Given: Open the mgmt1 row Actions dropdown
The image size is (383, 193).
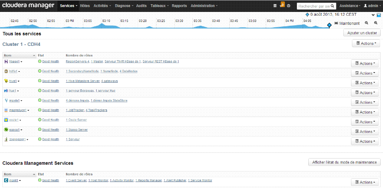Looking at the screenshot, I should (x=365, y=182).
